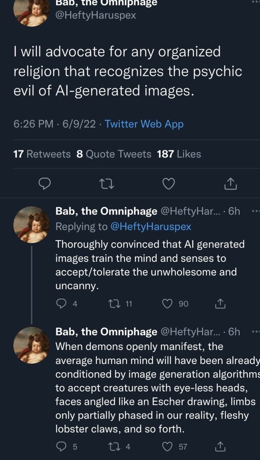260x460 pixels.
Task: Open the 187 Likes list
Action: pos(179,154)
